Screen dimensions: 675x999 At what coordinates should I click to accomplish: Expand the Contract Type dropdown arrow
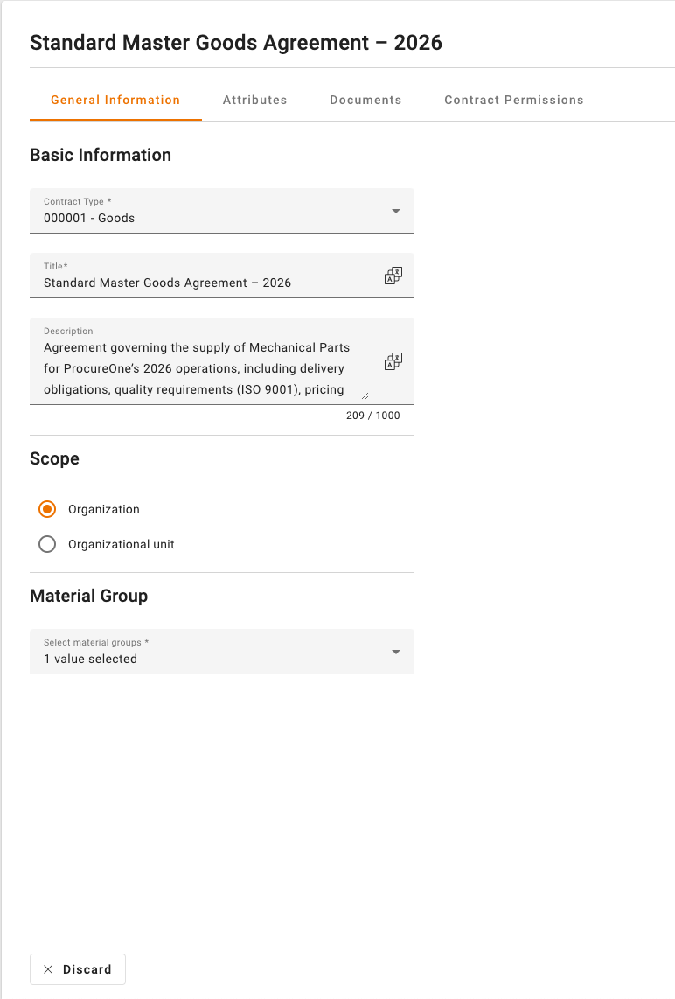[x=396, y=211]
